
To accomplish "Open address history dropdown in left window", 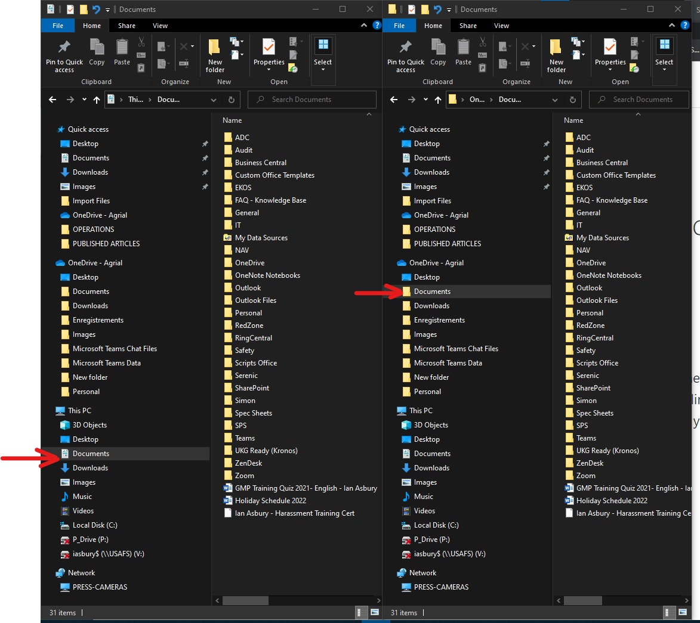I will tap(214, 100).
